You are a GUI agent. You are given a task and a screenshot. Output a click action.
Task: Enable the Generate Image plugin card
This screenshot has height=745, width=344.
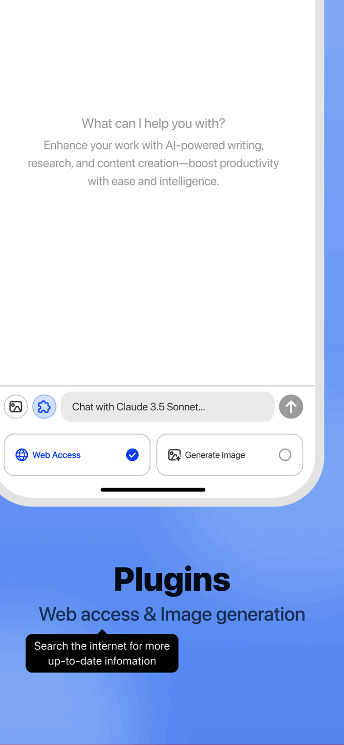230,455
